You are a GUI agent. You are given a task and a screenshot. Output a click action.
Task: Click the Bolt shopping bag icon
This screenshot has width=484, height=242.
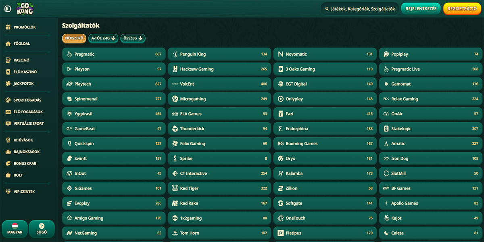click(8, 175)
